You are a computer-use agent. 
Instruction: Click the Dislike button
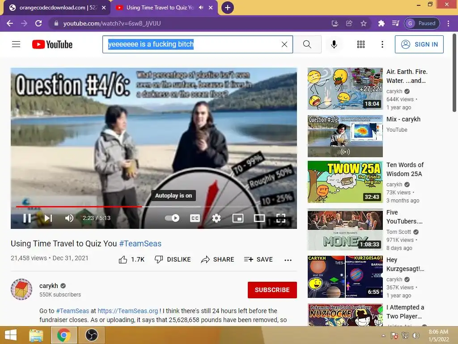click(x=173, y=259)
